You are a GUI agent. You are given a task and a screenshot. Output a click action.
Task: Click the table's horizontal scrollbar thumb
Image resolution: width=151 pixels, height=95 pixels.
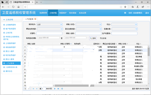(x=74, y=85)
